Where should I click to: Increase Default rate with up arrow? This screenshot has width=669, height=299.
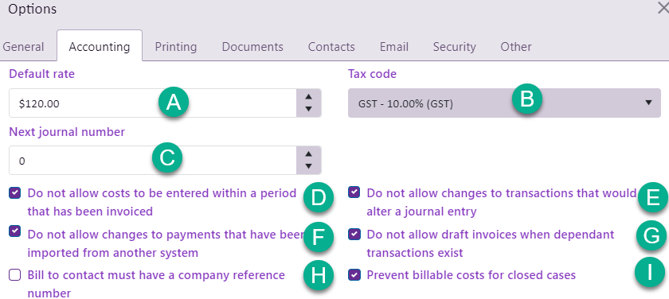(x=309, y=97)
